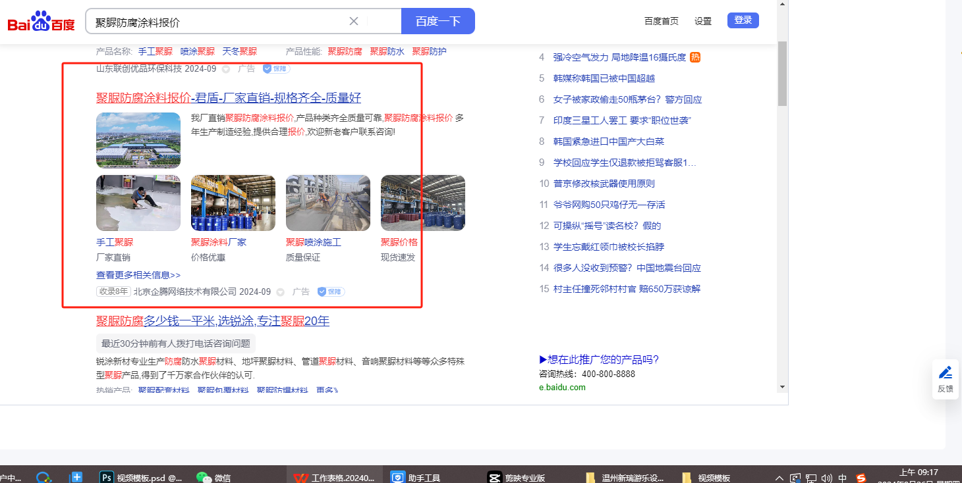The height and width of the screenshot is (483, 962).
Task: Clear the search box with the X icon
Action: pyautogui.click(x=354, y=21)
